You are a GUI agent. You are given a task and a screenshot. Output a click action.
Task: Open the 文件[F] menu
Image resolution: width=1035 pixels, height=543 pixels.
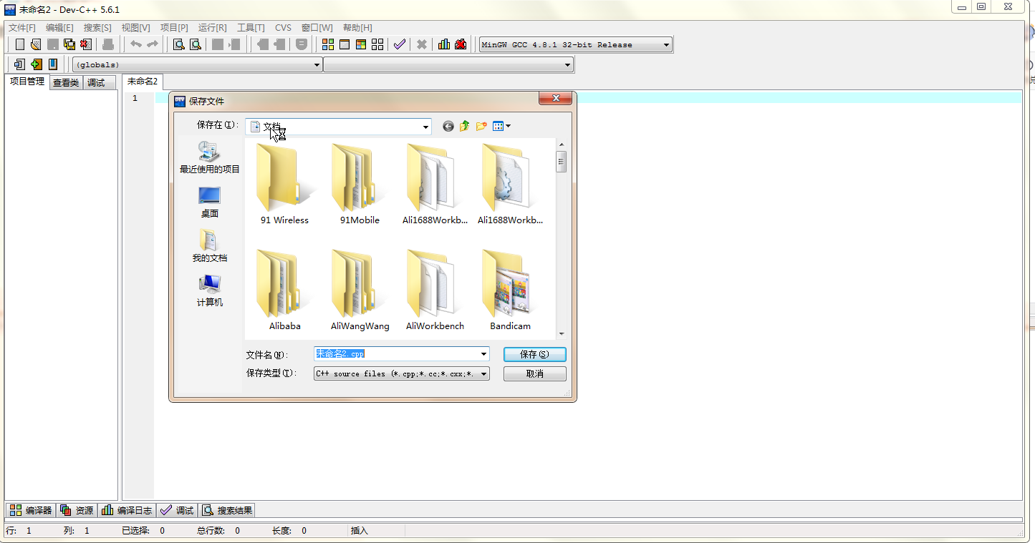coord(22,28)
